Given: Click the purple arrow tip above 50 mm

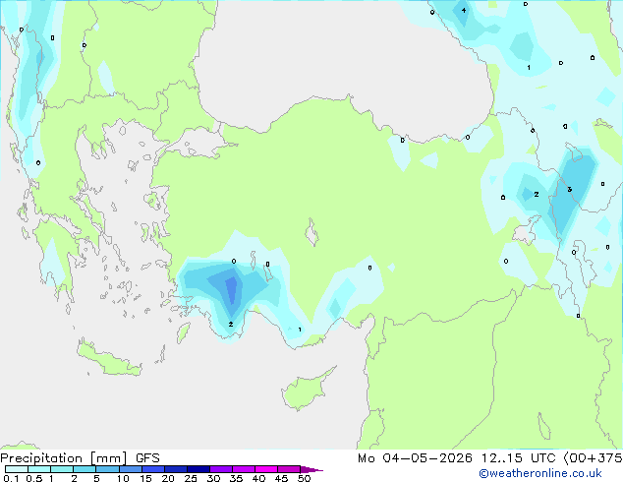Looking at the screenshot, I should click(x=311, y=469).
